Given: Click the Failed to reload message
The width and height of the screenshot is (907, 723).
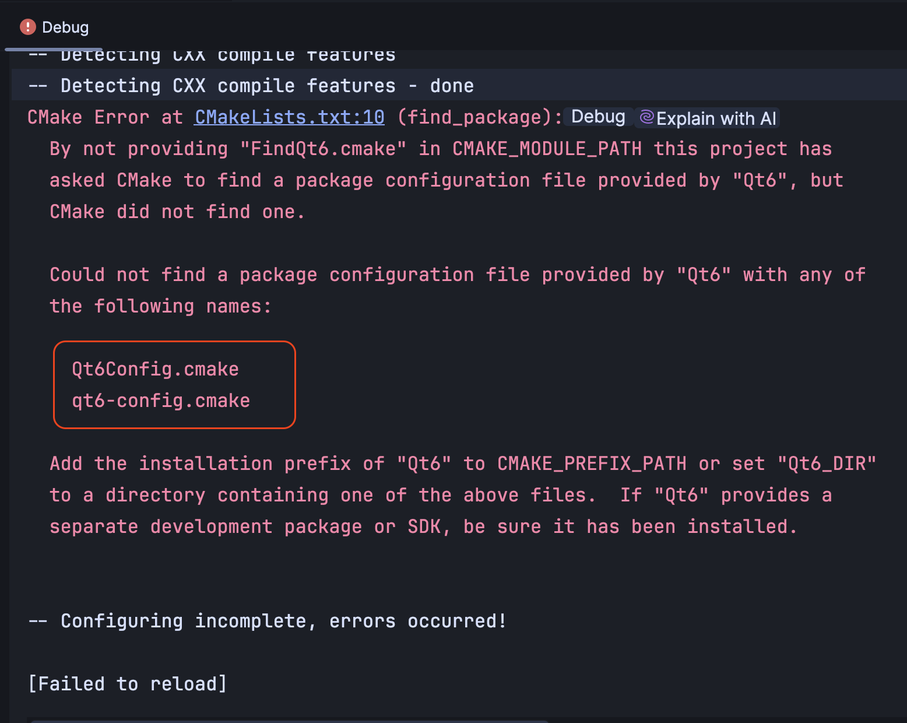Looking at the screenshot, I should tap(128, 683).
